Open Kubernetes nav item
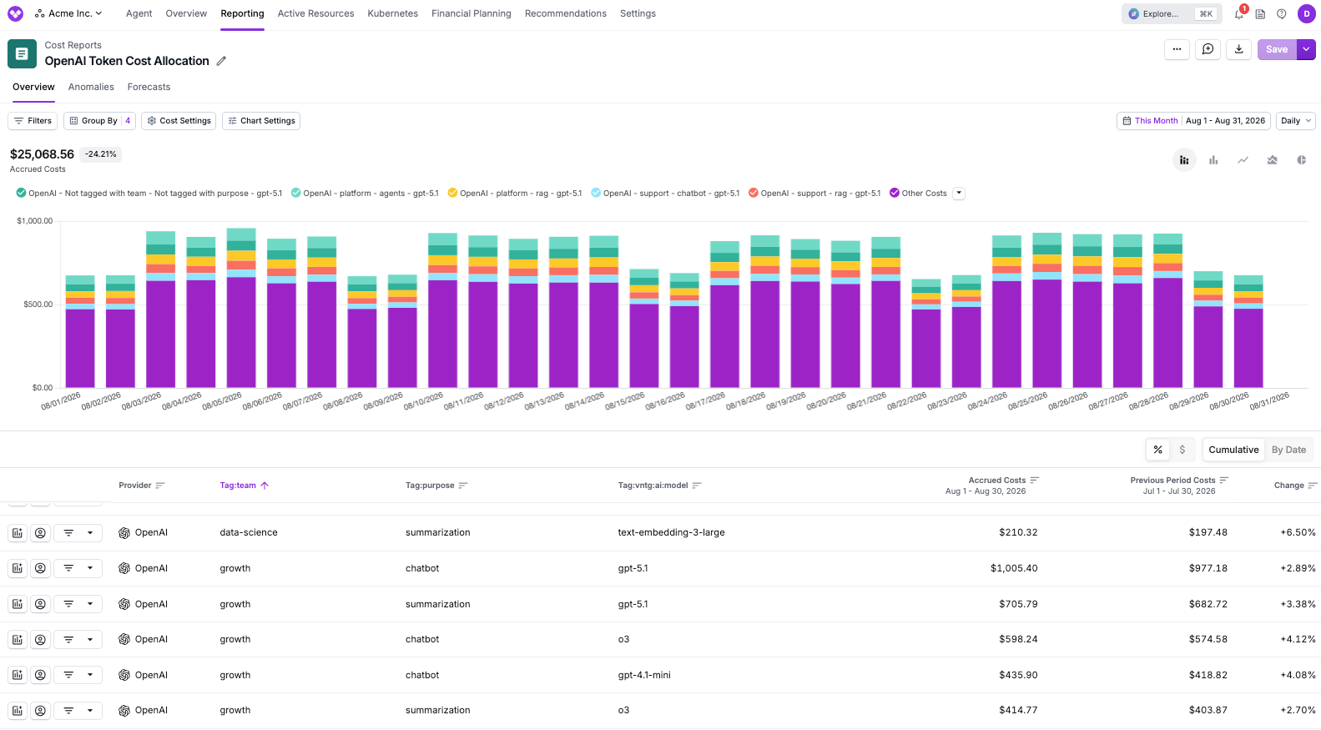The height and width of the screenshot is (730, 1321). coord(393,13)
